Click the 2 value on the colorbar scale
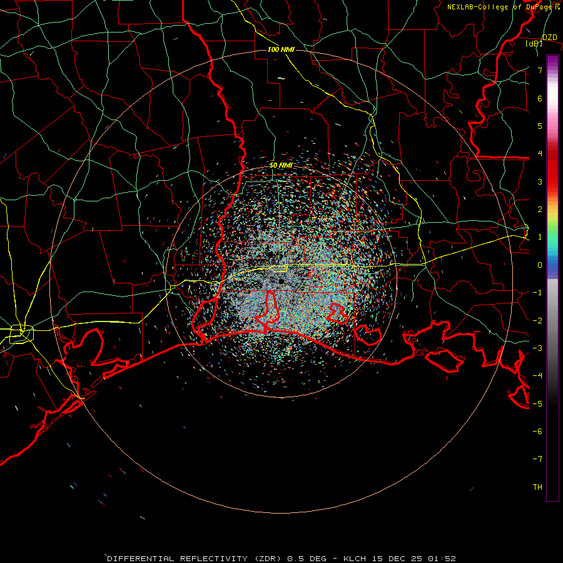 click(x=540, y=210)
